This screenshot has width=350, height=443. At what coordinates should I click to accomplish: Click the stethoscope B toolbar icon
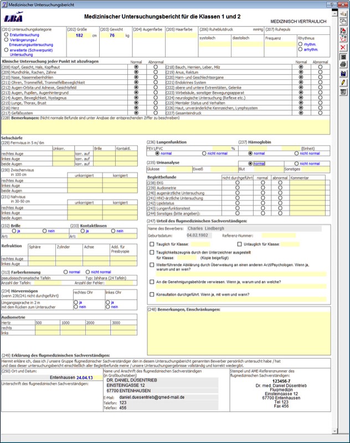tap(343, 38)
